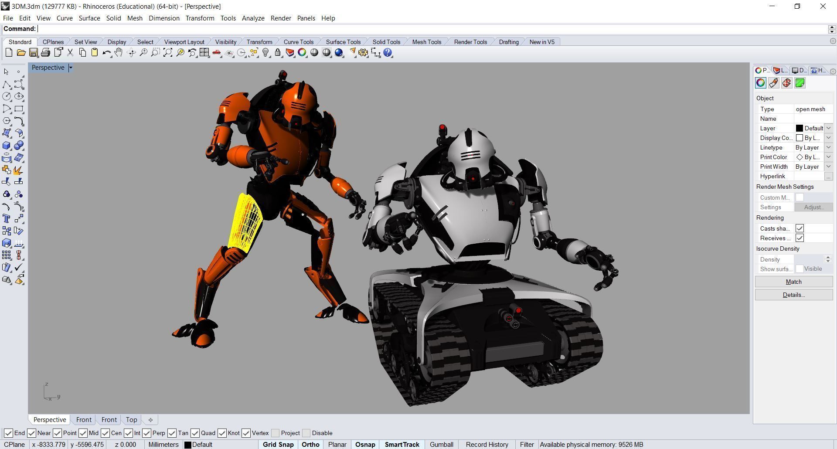Screen dimensions: 837x449
Task: Toggle the Gumball status button
Action: click(442, 445)
